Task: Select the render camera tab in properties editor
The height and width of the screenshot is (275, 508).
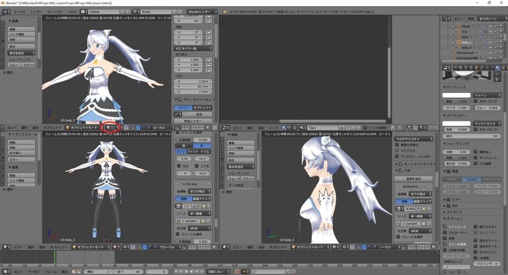Action: pyautogui.click(x=455, y=67)
